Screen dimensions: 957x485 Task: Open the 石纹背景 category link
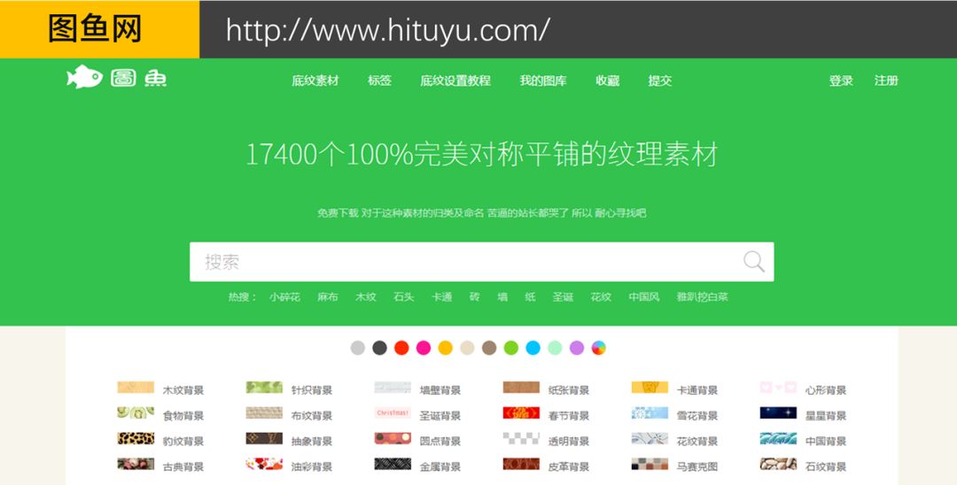point(826,467)
